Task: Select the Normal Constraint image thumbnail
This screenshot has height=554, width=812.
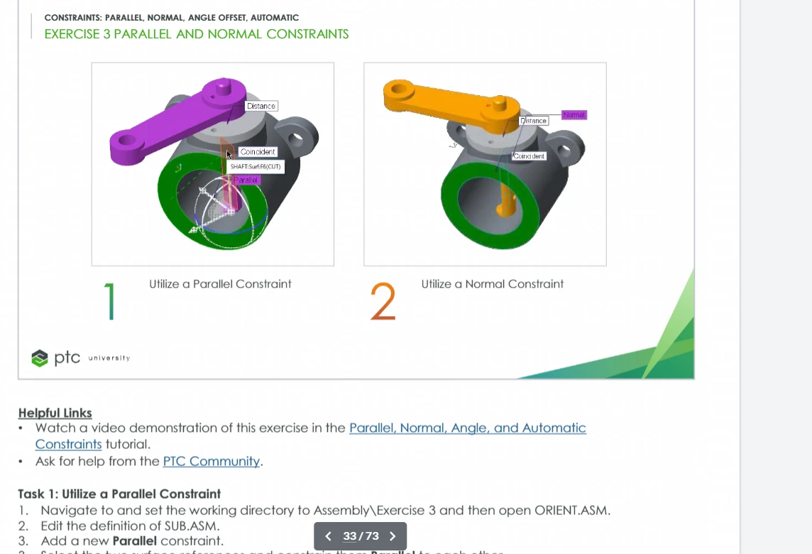Action: [485, 164]
